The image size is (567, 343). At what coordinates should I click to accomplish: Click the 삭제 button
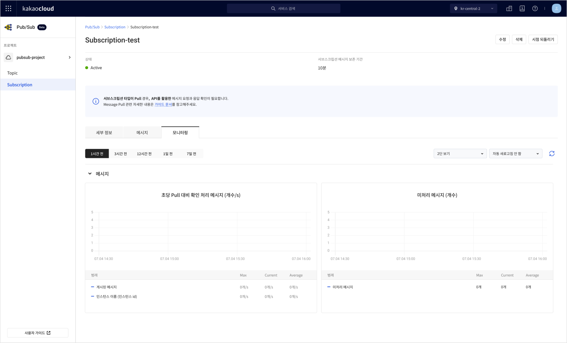[x=519, y=40]
